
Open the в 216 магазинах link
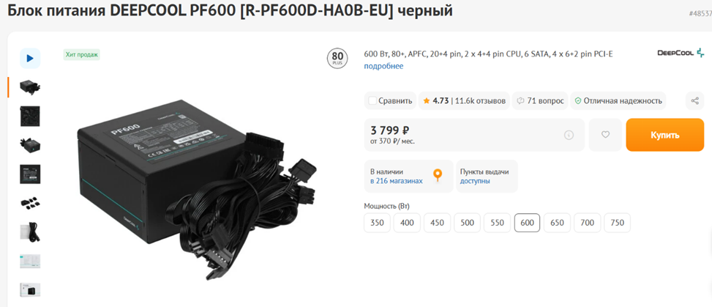[x=397, y=181]
